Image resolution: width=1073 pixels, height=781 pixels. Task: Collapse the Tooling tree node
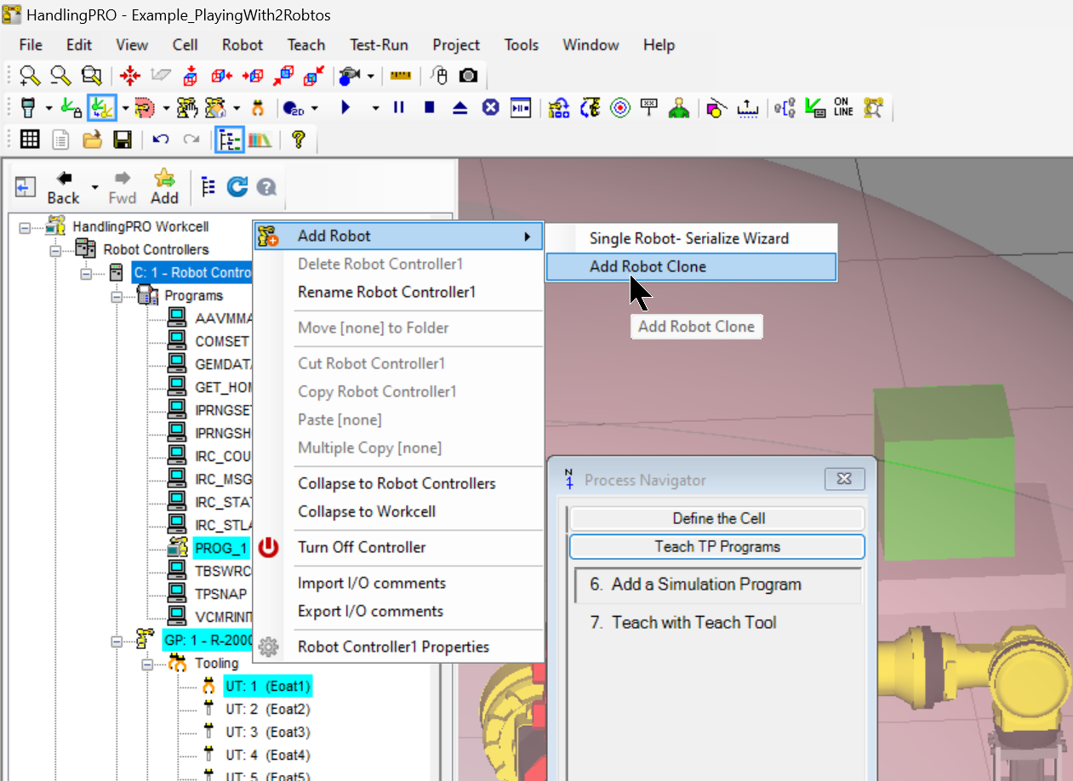tap(147, 664)
